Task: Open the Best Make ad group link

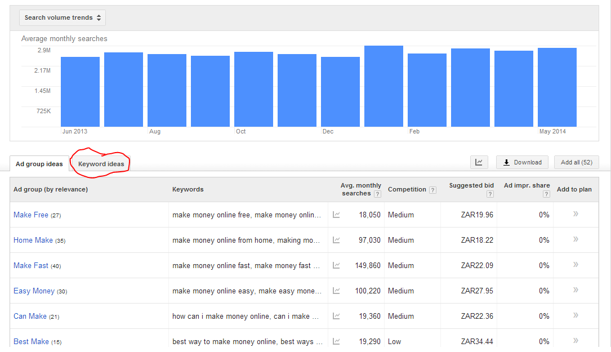Action: (31, 341)
